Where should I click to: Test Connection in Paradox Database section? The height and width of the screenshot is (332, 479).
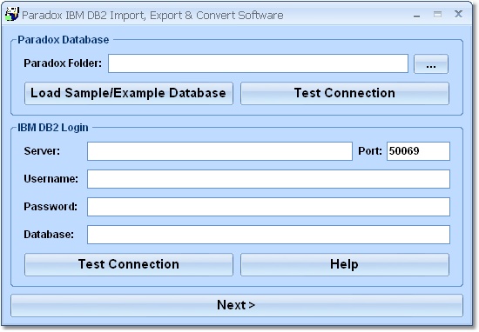pyautogui.click(x=345, y=93)
